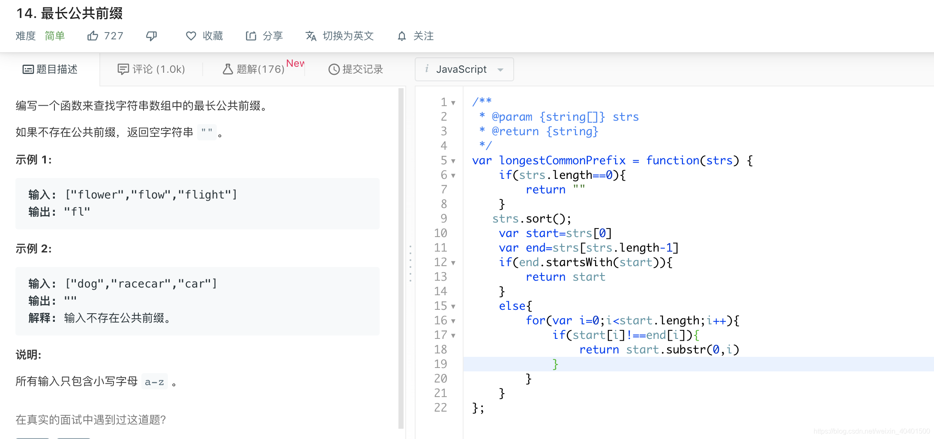The height and width of the screenshot is (439, 934).
Task: Click the panel divider drag handle
Action: (410, 263)
